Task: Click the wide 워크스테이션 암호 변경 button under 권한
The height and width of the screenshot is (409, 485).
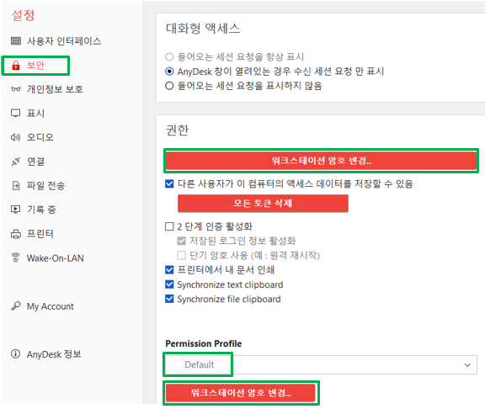Action: (x=321, y=161)
